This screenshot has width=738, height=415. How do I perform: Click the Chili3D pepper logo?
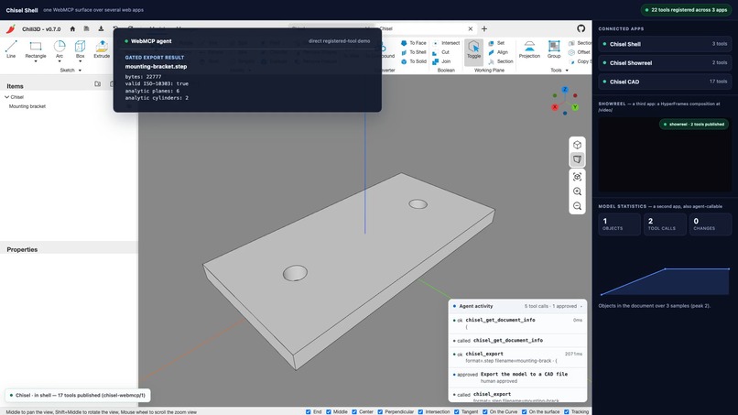(10, 28)
